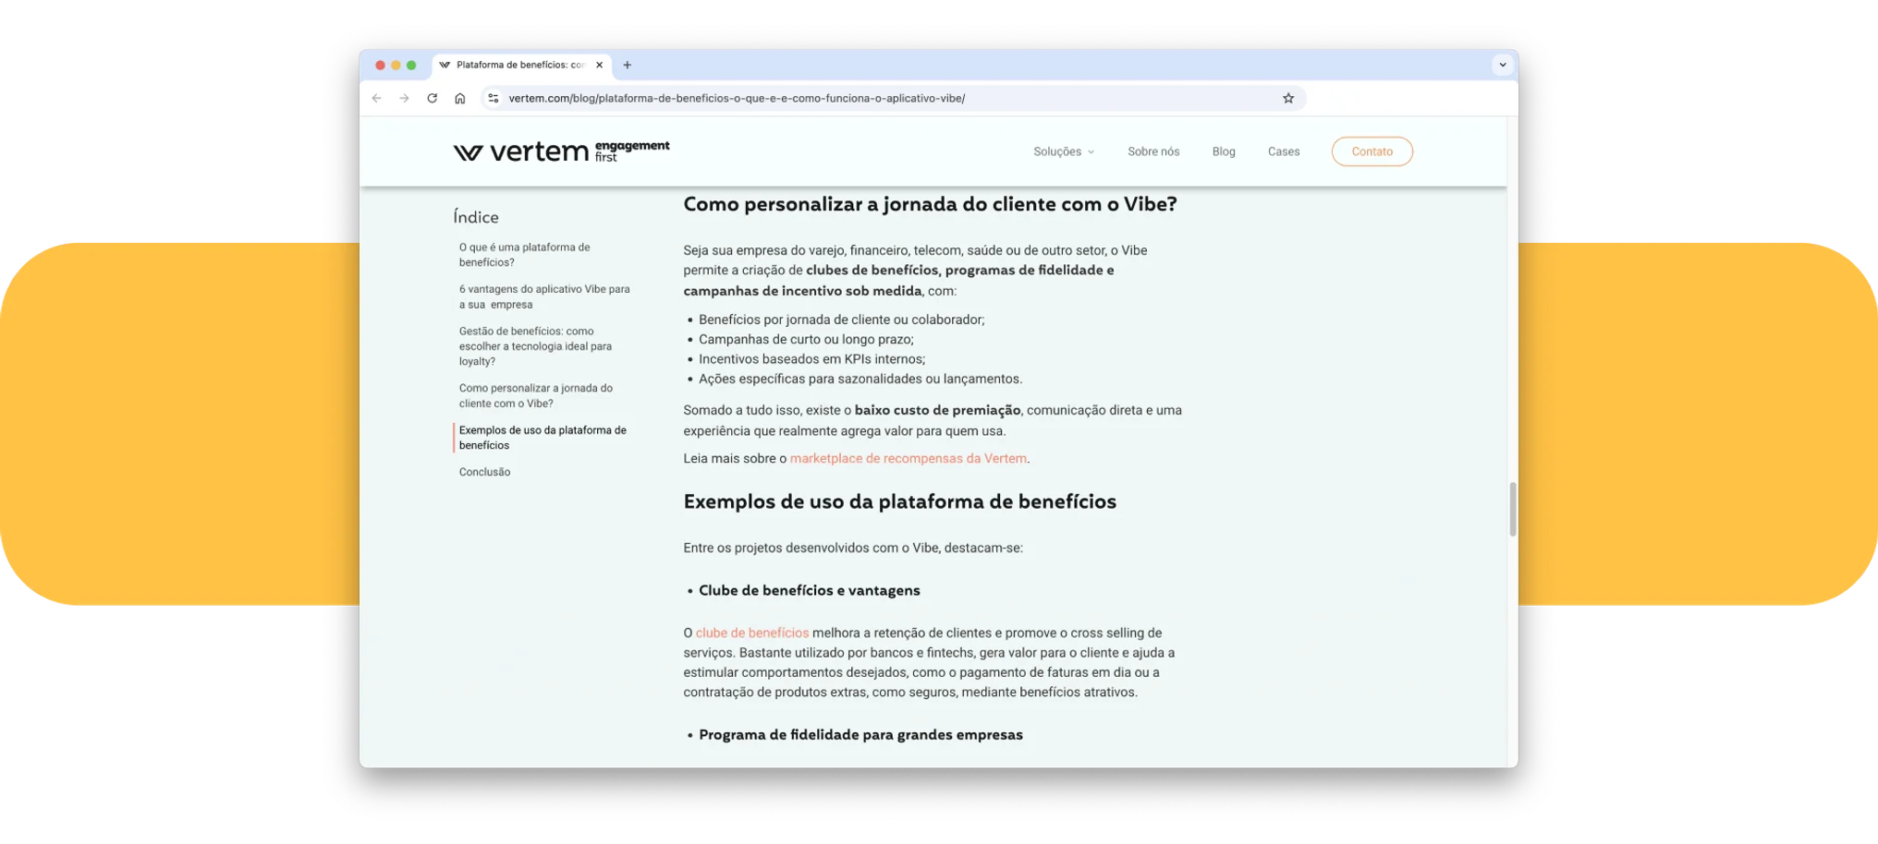Click bullet 'Programa de fidelidade para grandes empresas'
The height and width of the screenshot is (844, 1878).
pos(860,735)
